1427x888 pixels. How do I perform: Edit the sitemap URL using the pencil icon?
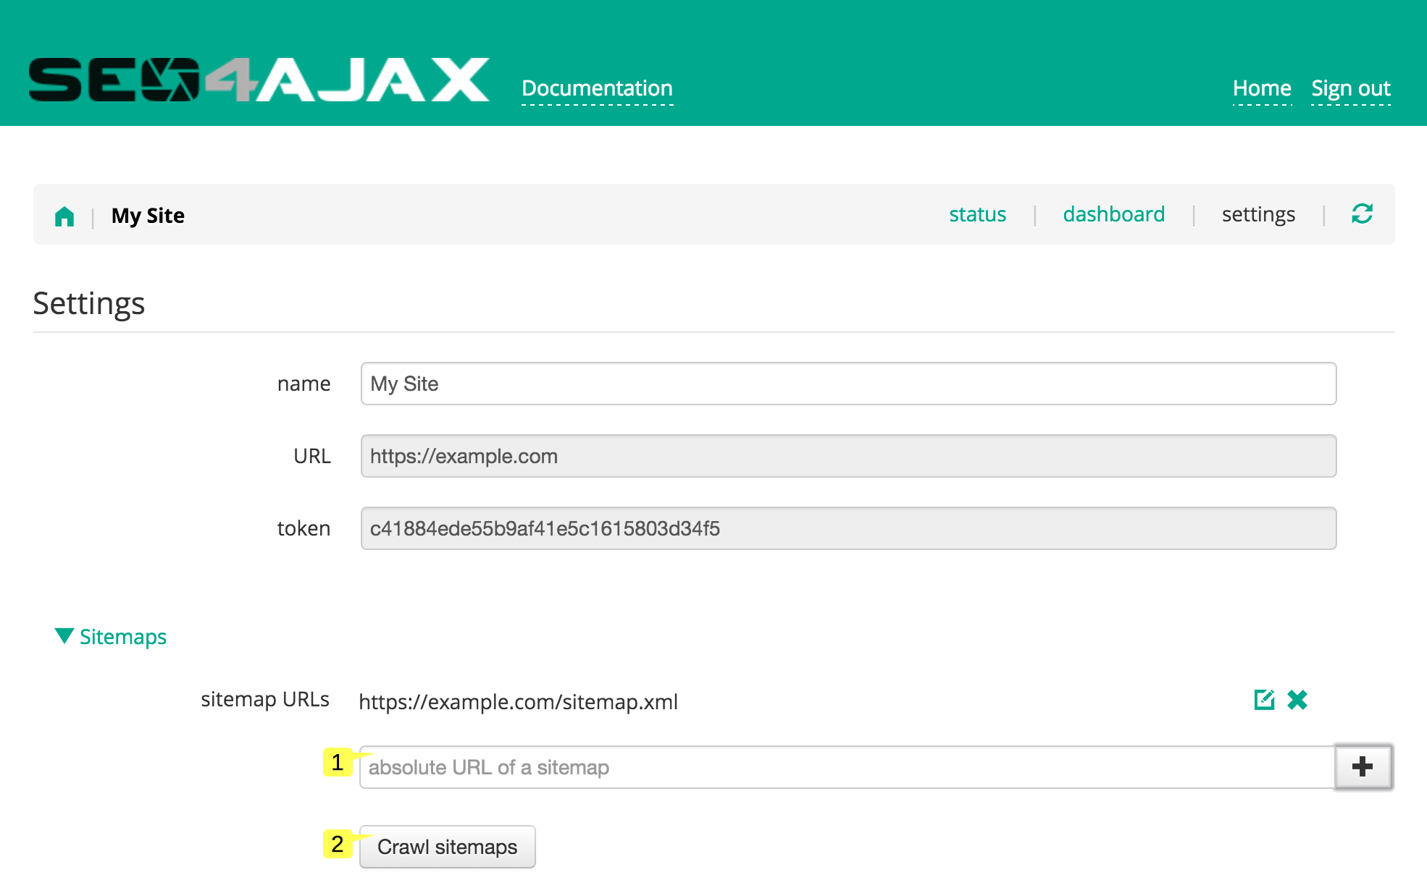pos(1263,700)
